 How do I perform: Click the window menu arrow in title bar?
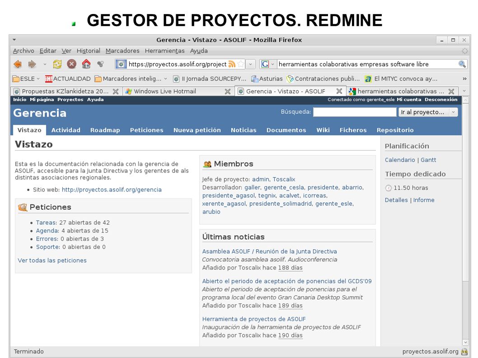pos(14,40)
